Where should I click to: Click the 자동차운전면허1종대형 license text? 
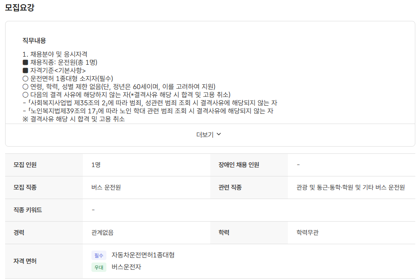click(143, 255)
